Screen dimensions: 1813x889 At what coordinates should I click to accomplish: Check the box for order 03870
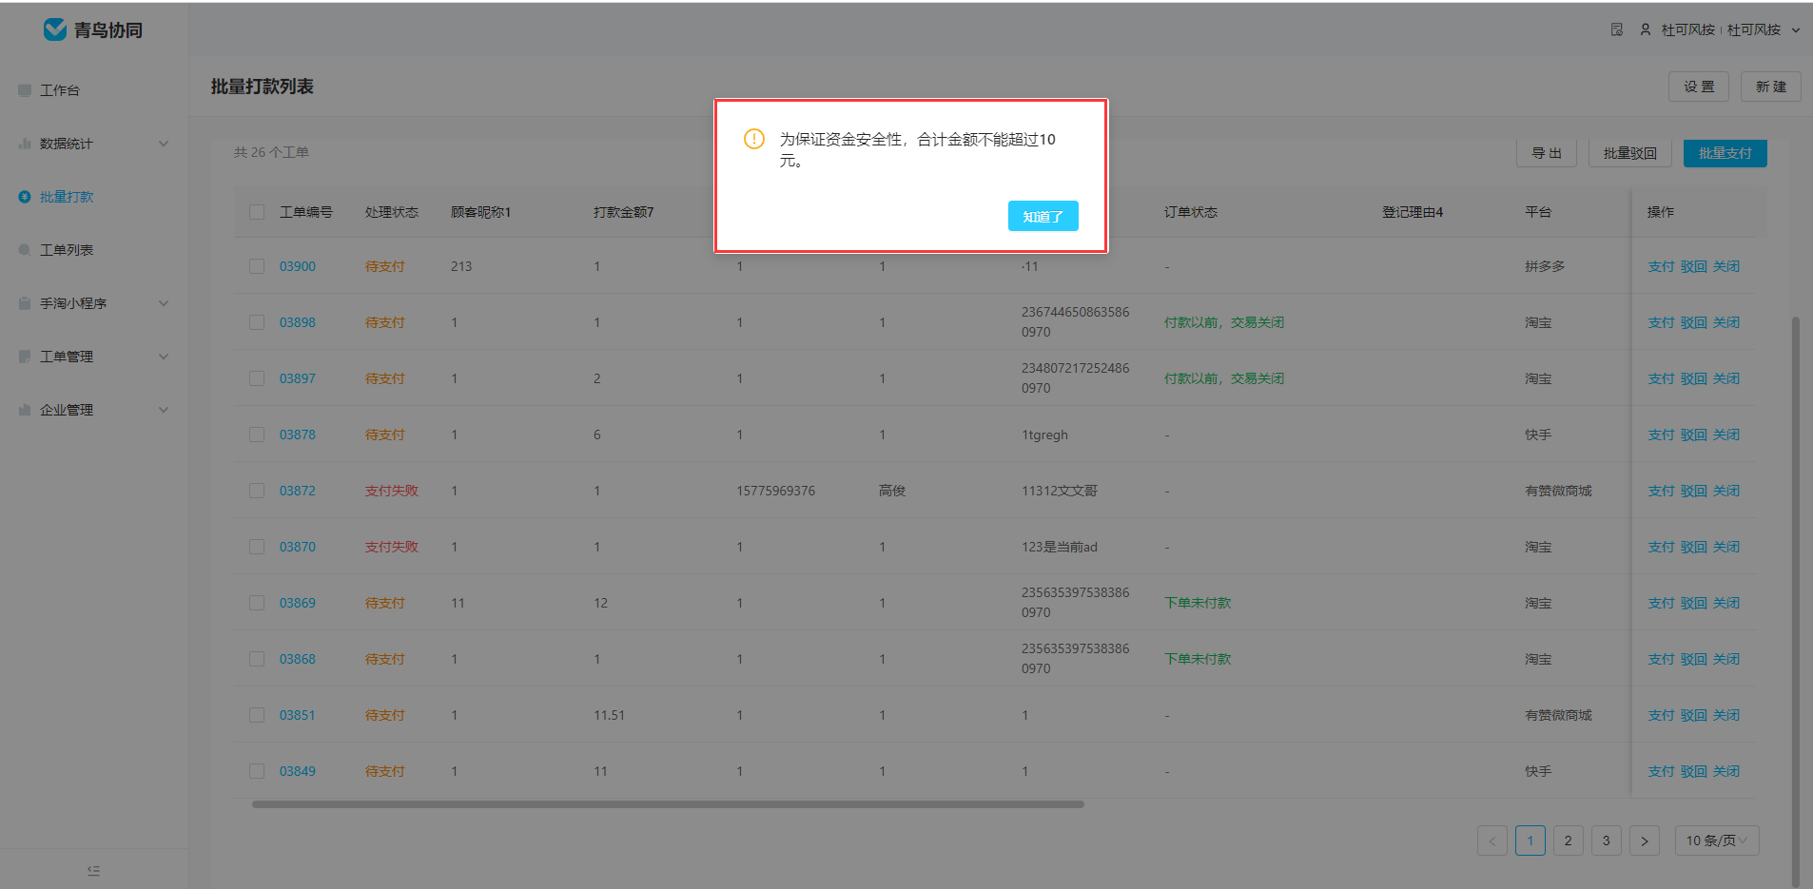click(x=257, y=547)
